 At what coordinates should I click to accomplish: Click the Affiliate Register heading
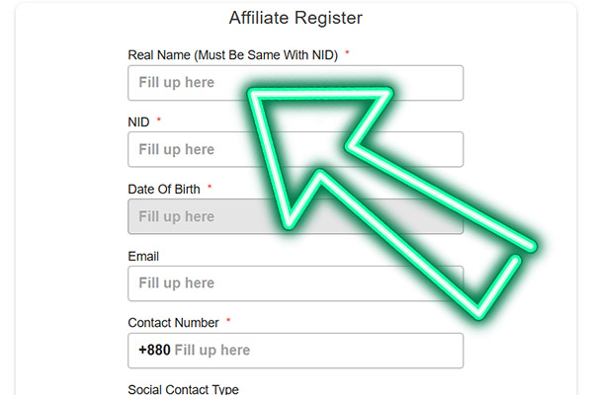click(x=296, y=18)
